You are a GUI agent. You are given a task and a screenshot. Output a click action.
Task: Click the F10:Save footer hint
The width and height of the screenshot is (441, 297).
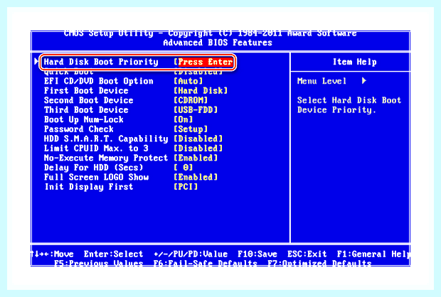(257, 254)
